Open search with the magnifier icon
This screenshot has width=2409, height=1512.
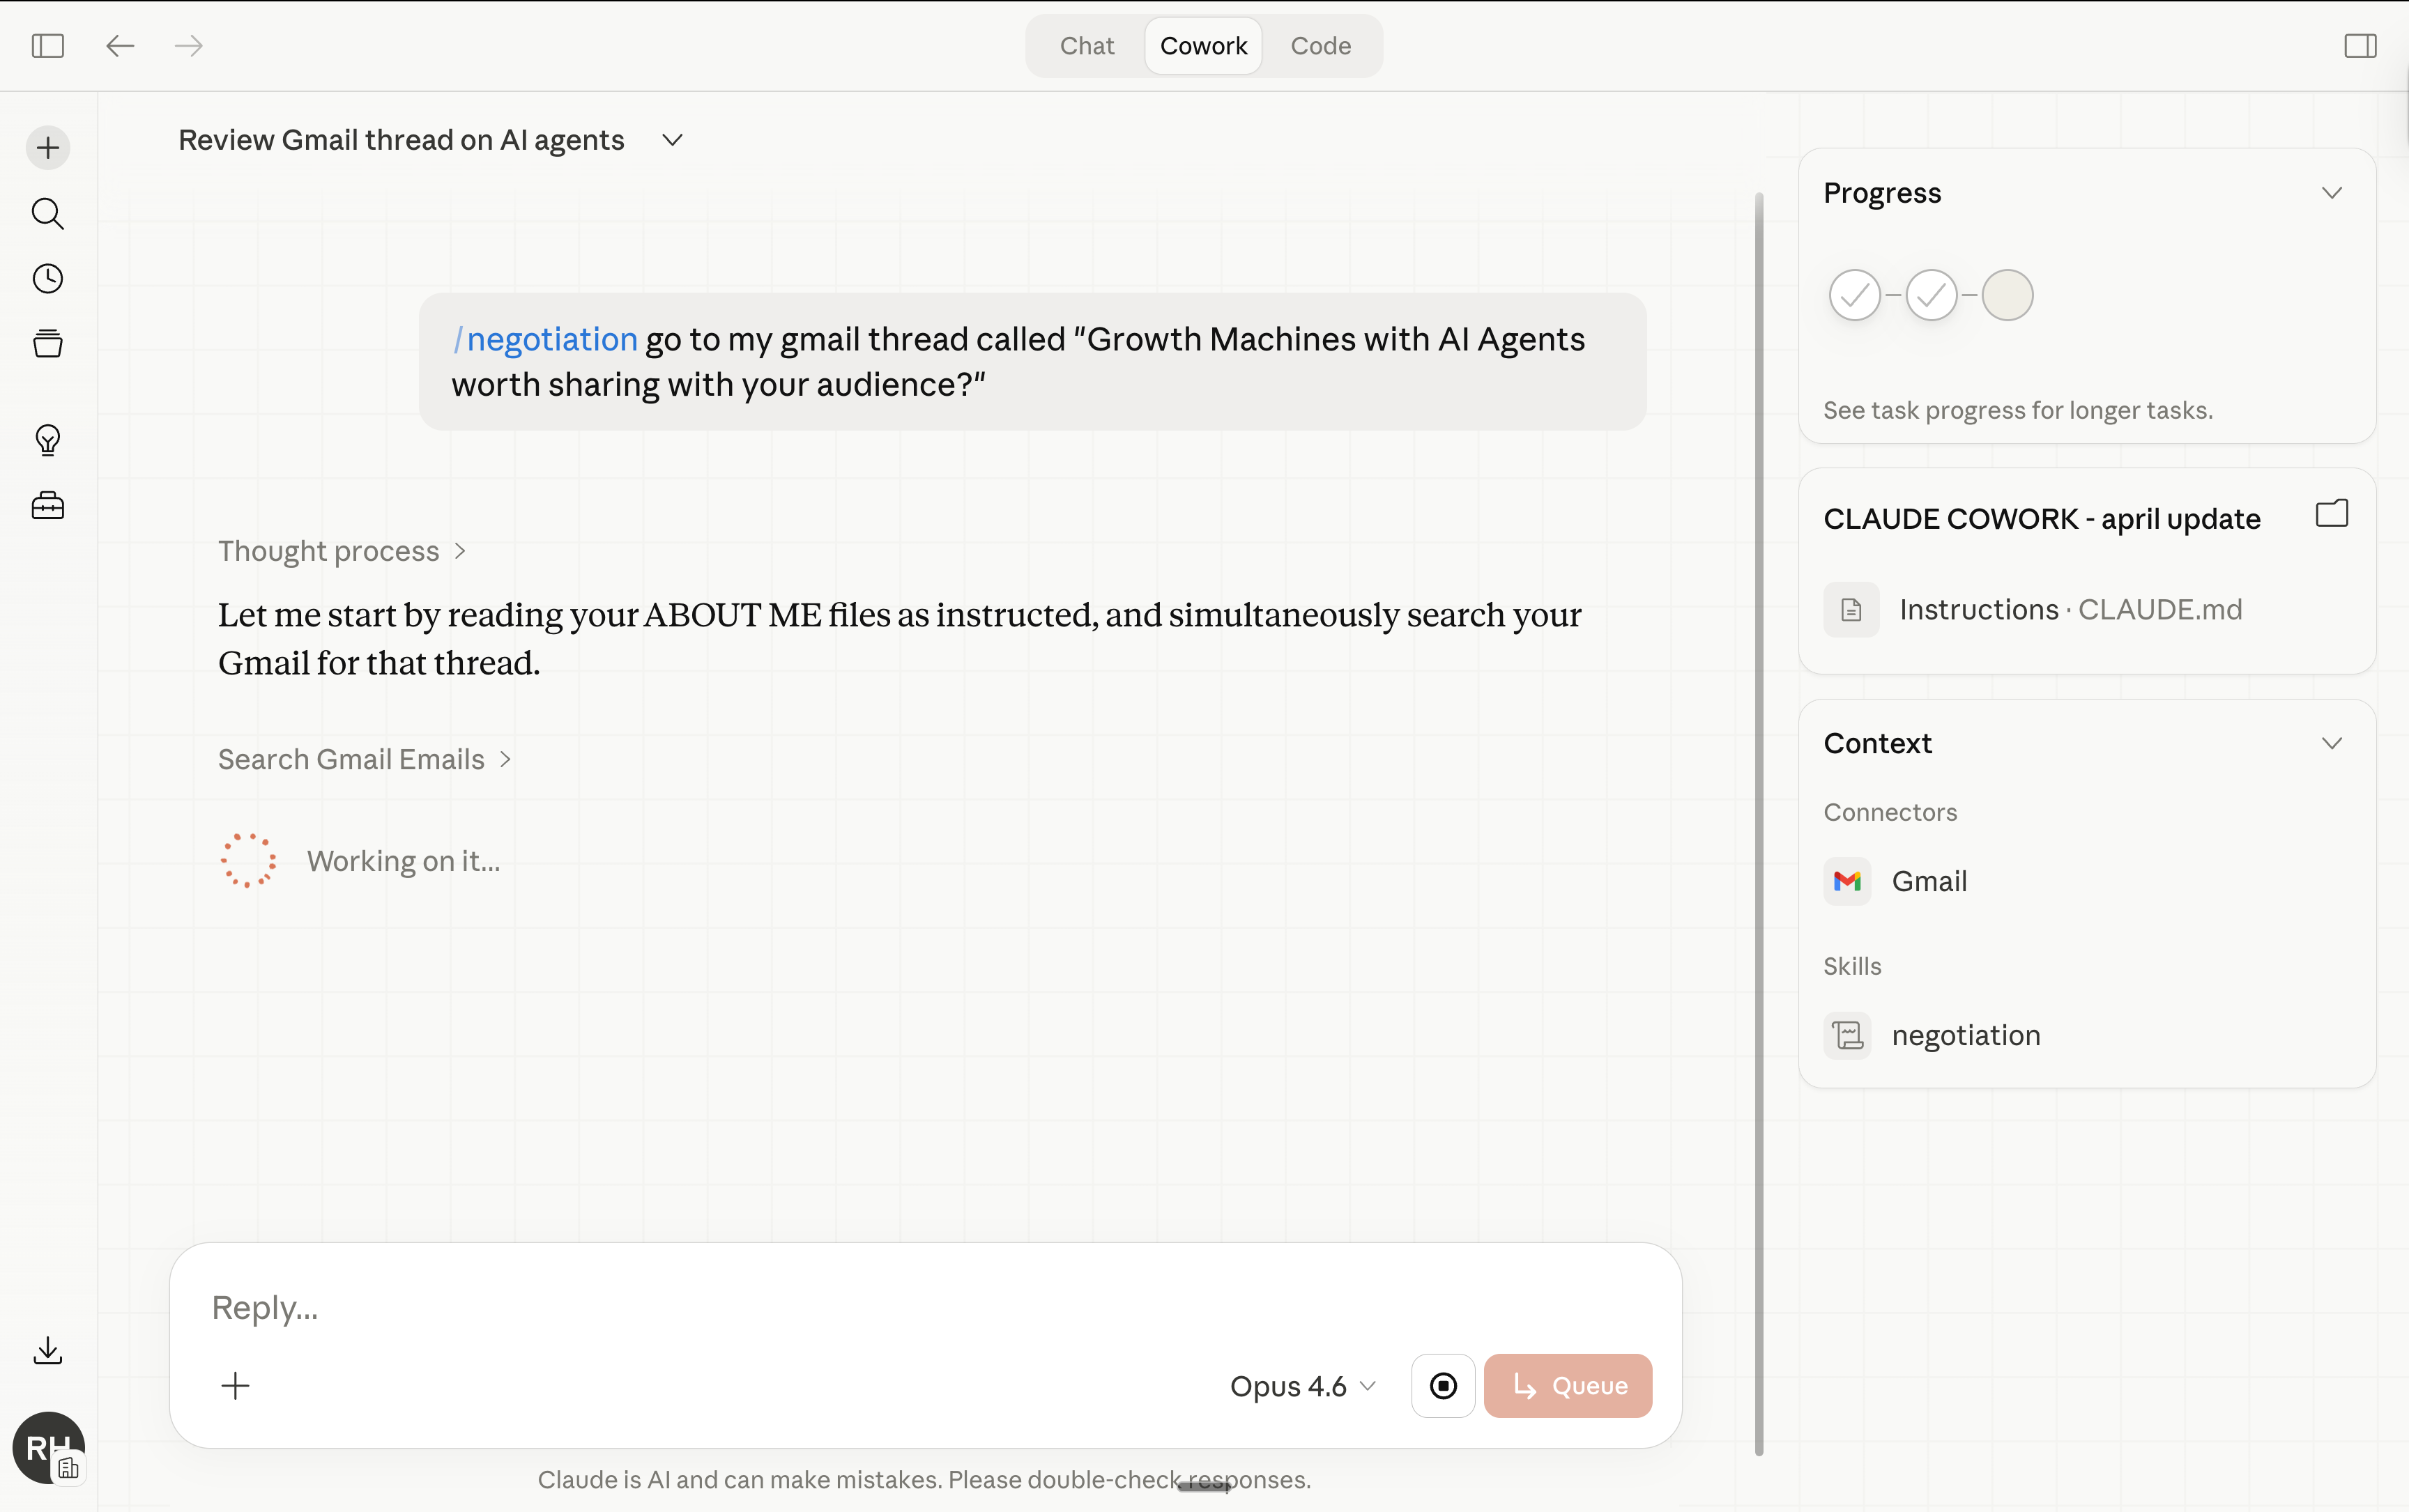pos(47,213)
